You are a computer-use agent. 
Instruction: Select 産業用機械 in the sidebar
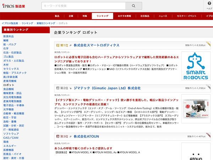[x=10, y=81]
